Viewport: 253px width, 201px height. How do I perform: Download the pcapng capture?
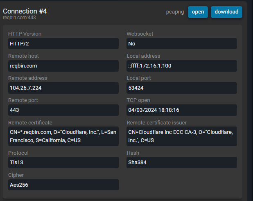click(226, 12)
